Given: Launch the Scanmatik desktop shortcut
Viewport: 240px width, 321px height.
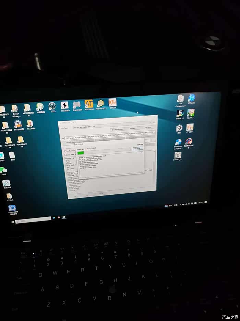Looking at the screenshot, I should coord(77,106).
